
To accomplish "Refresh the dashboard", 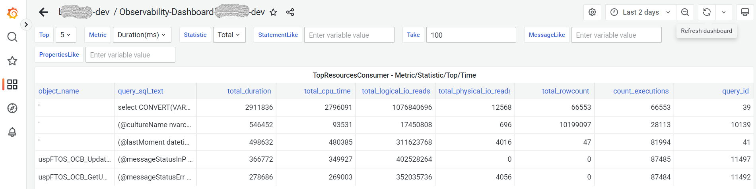I will tap(707, 12).
